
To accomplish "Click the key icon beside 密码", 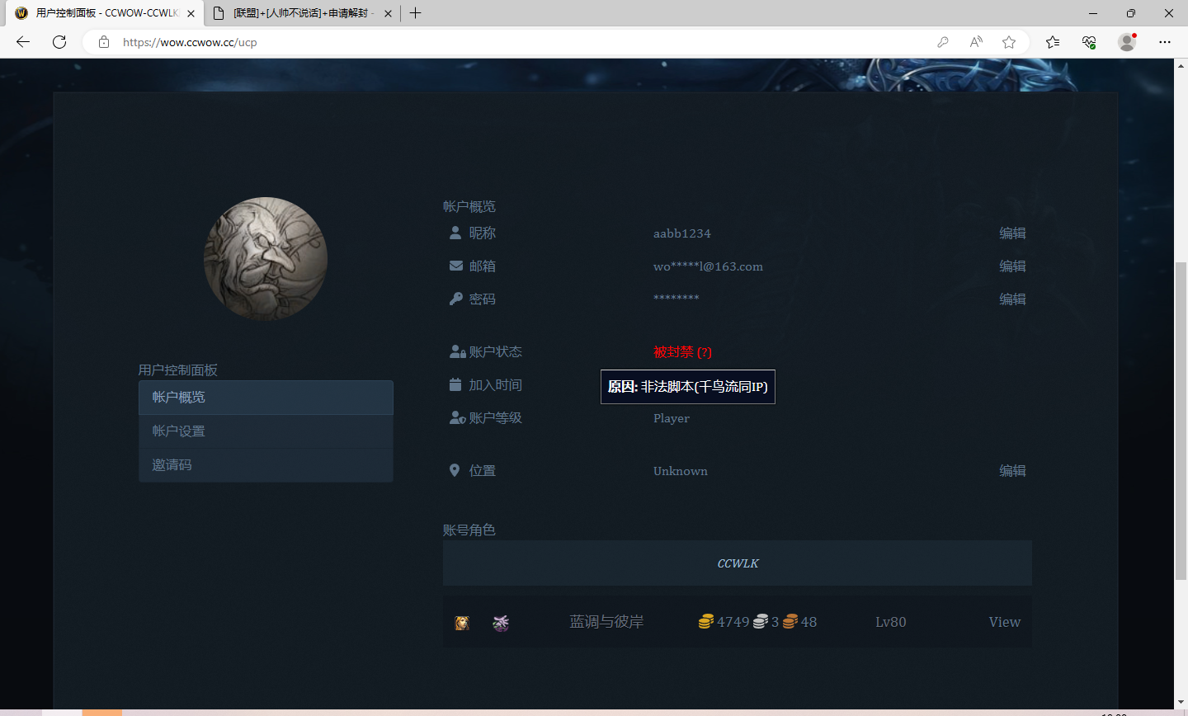I will tap(455, 299).
